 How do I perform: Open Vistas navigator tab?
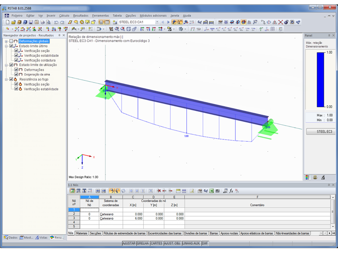41,237
